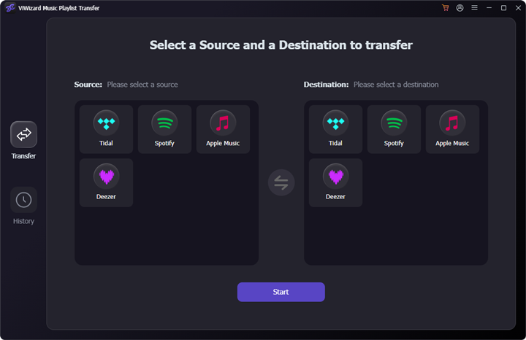Click the ViWizard app logo

click(10, 8)
